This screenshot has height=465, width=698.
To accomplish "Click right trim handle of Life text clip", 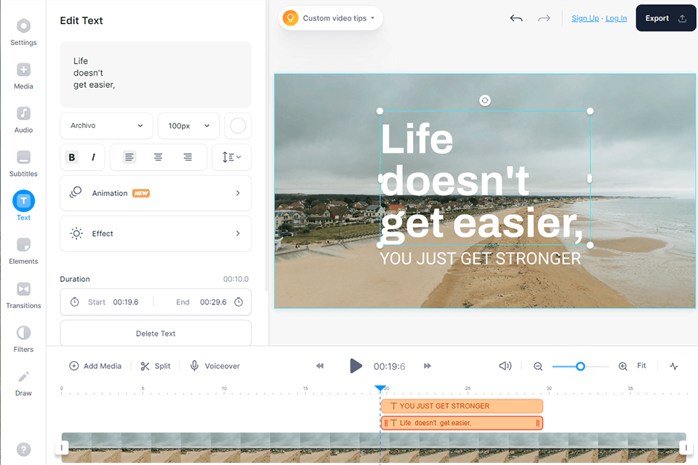I will [x=538, y=423].
